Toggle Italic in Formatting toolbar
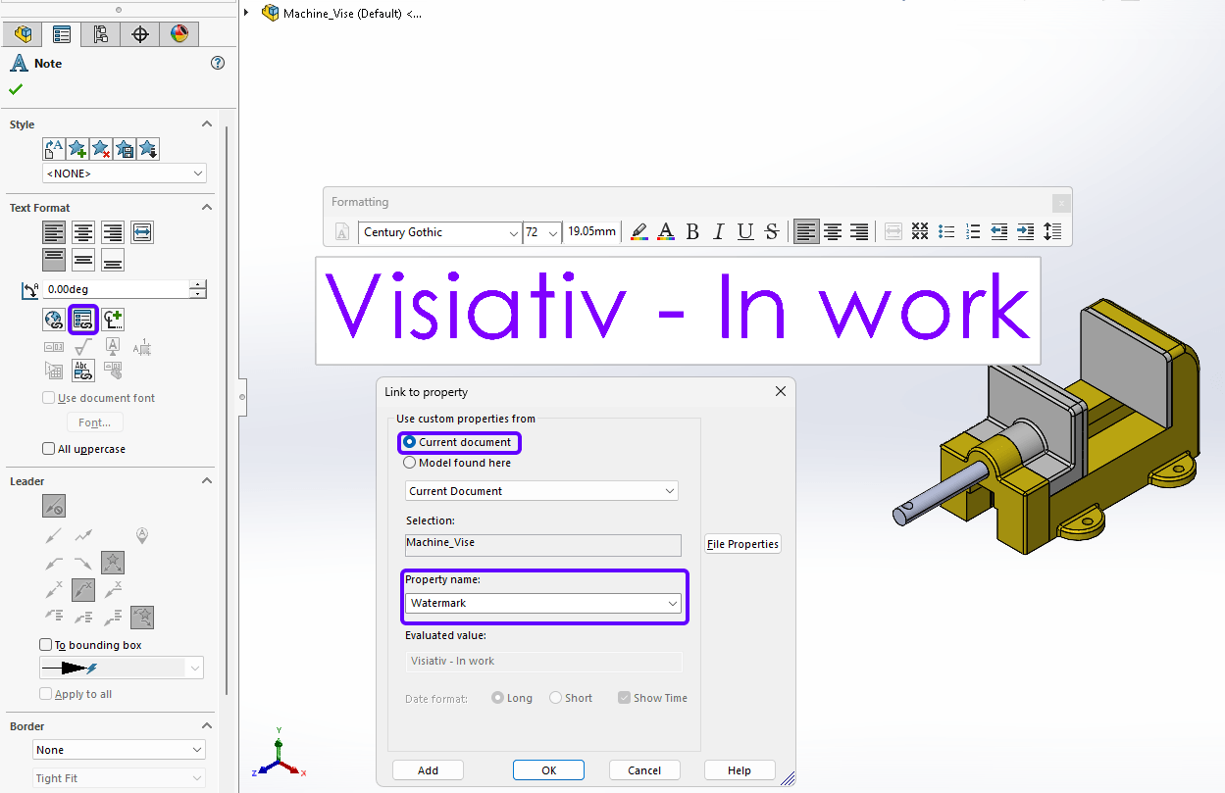Viewport: 1225px width, 793px height. [719, 232]
